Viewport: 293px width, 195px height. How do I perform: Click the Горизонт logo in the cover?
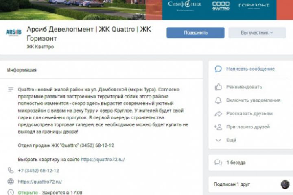pyautogui.click(x=254, y=6)
